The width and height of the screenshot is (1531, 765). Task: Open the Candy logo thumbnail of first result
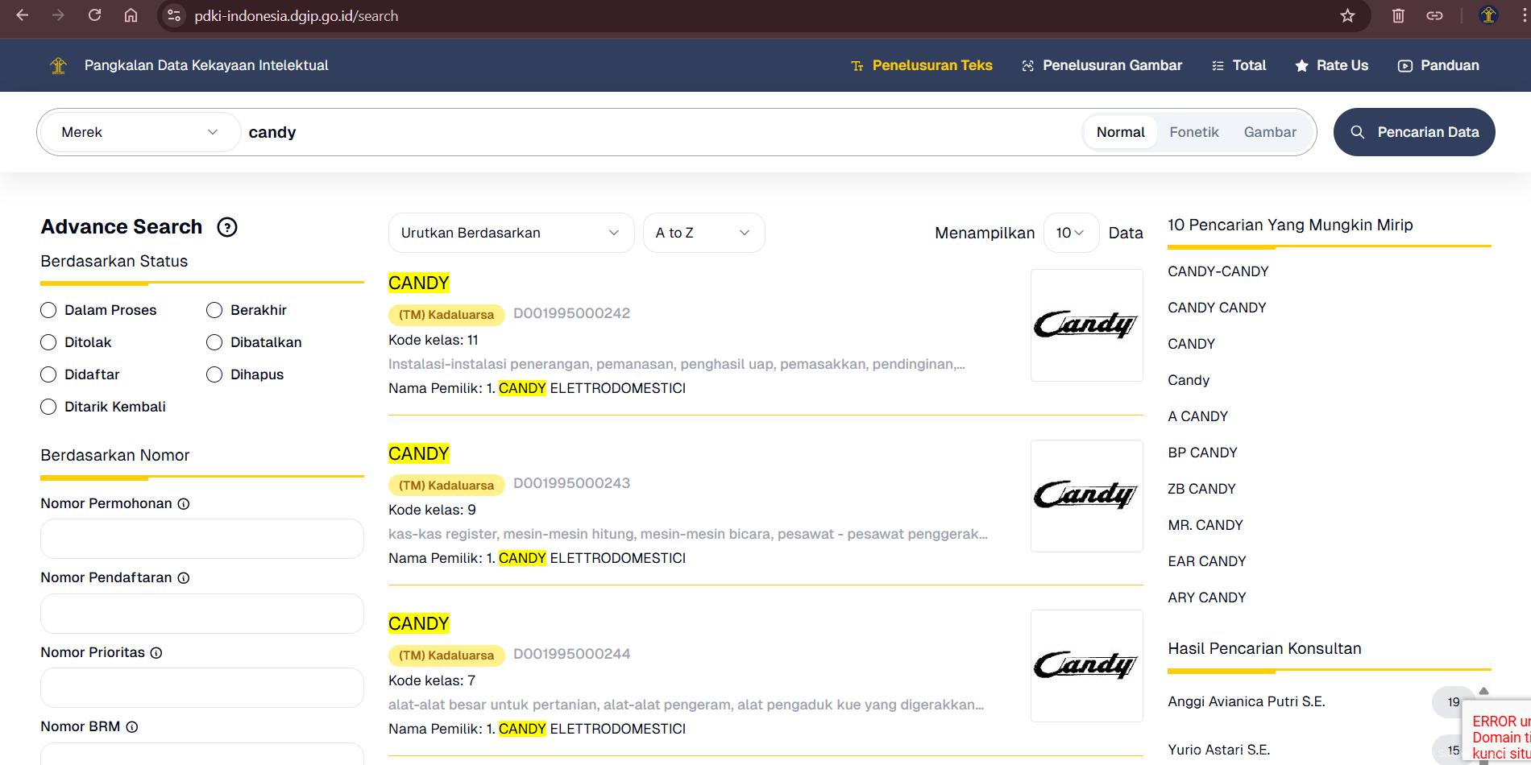[1086, 325]
